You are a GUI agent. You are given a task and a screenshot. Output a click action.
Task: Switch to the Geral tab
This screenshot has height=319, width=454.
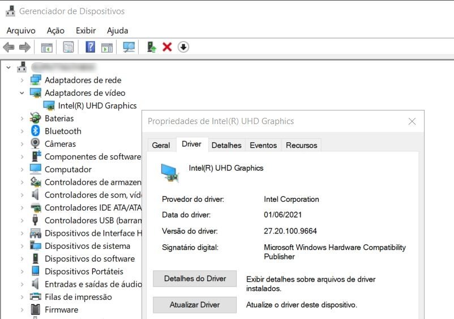pyautogui.click(x=161, y=145)
